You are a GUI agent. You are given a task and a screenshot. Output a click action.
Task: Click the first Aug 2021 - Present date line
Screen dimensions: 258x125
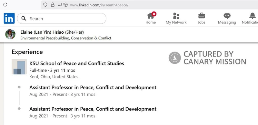point(62,95)
